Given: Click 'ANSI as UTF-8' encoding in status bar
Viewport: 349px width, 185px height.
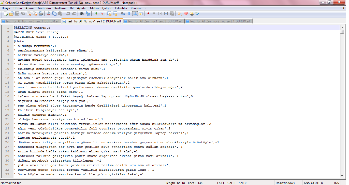Looking at the screenshot, I should (x=313, y=183).
